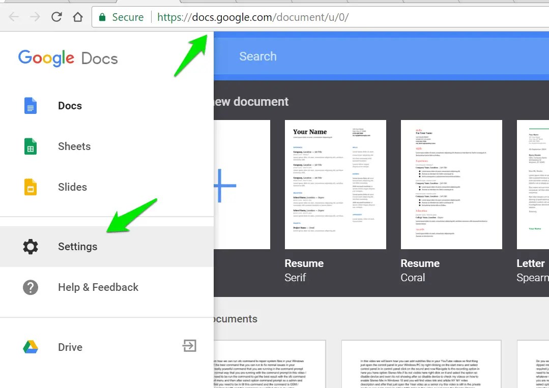Create a blank document with the plus icon

[x=225, y=187]
